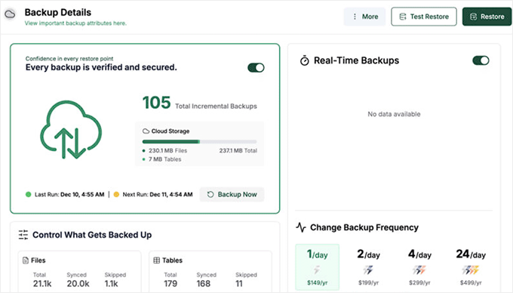Viewport: 513px width, 293px height.
Task: Click the table grid icon in Tables card
Action: tap(157, 261)
